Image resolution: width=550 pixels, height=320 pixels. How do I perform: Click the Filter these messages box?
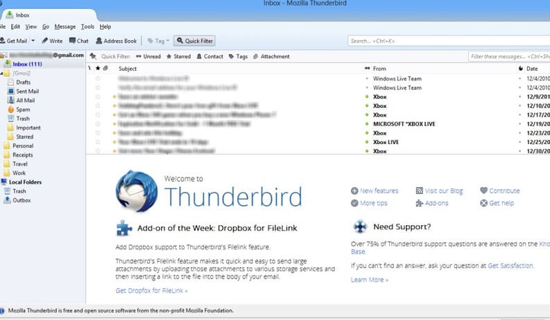[x=509, y=56]
